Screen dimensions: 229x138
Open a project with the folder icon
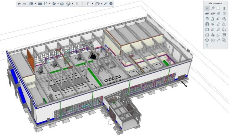pos(40,4)
